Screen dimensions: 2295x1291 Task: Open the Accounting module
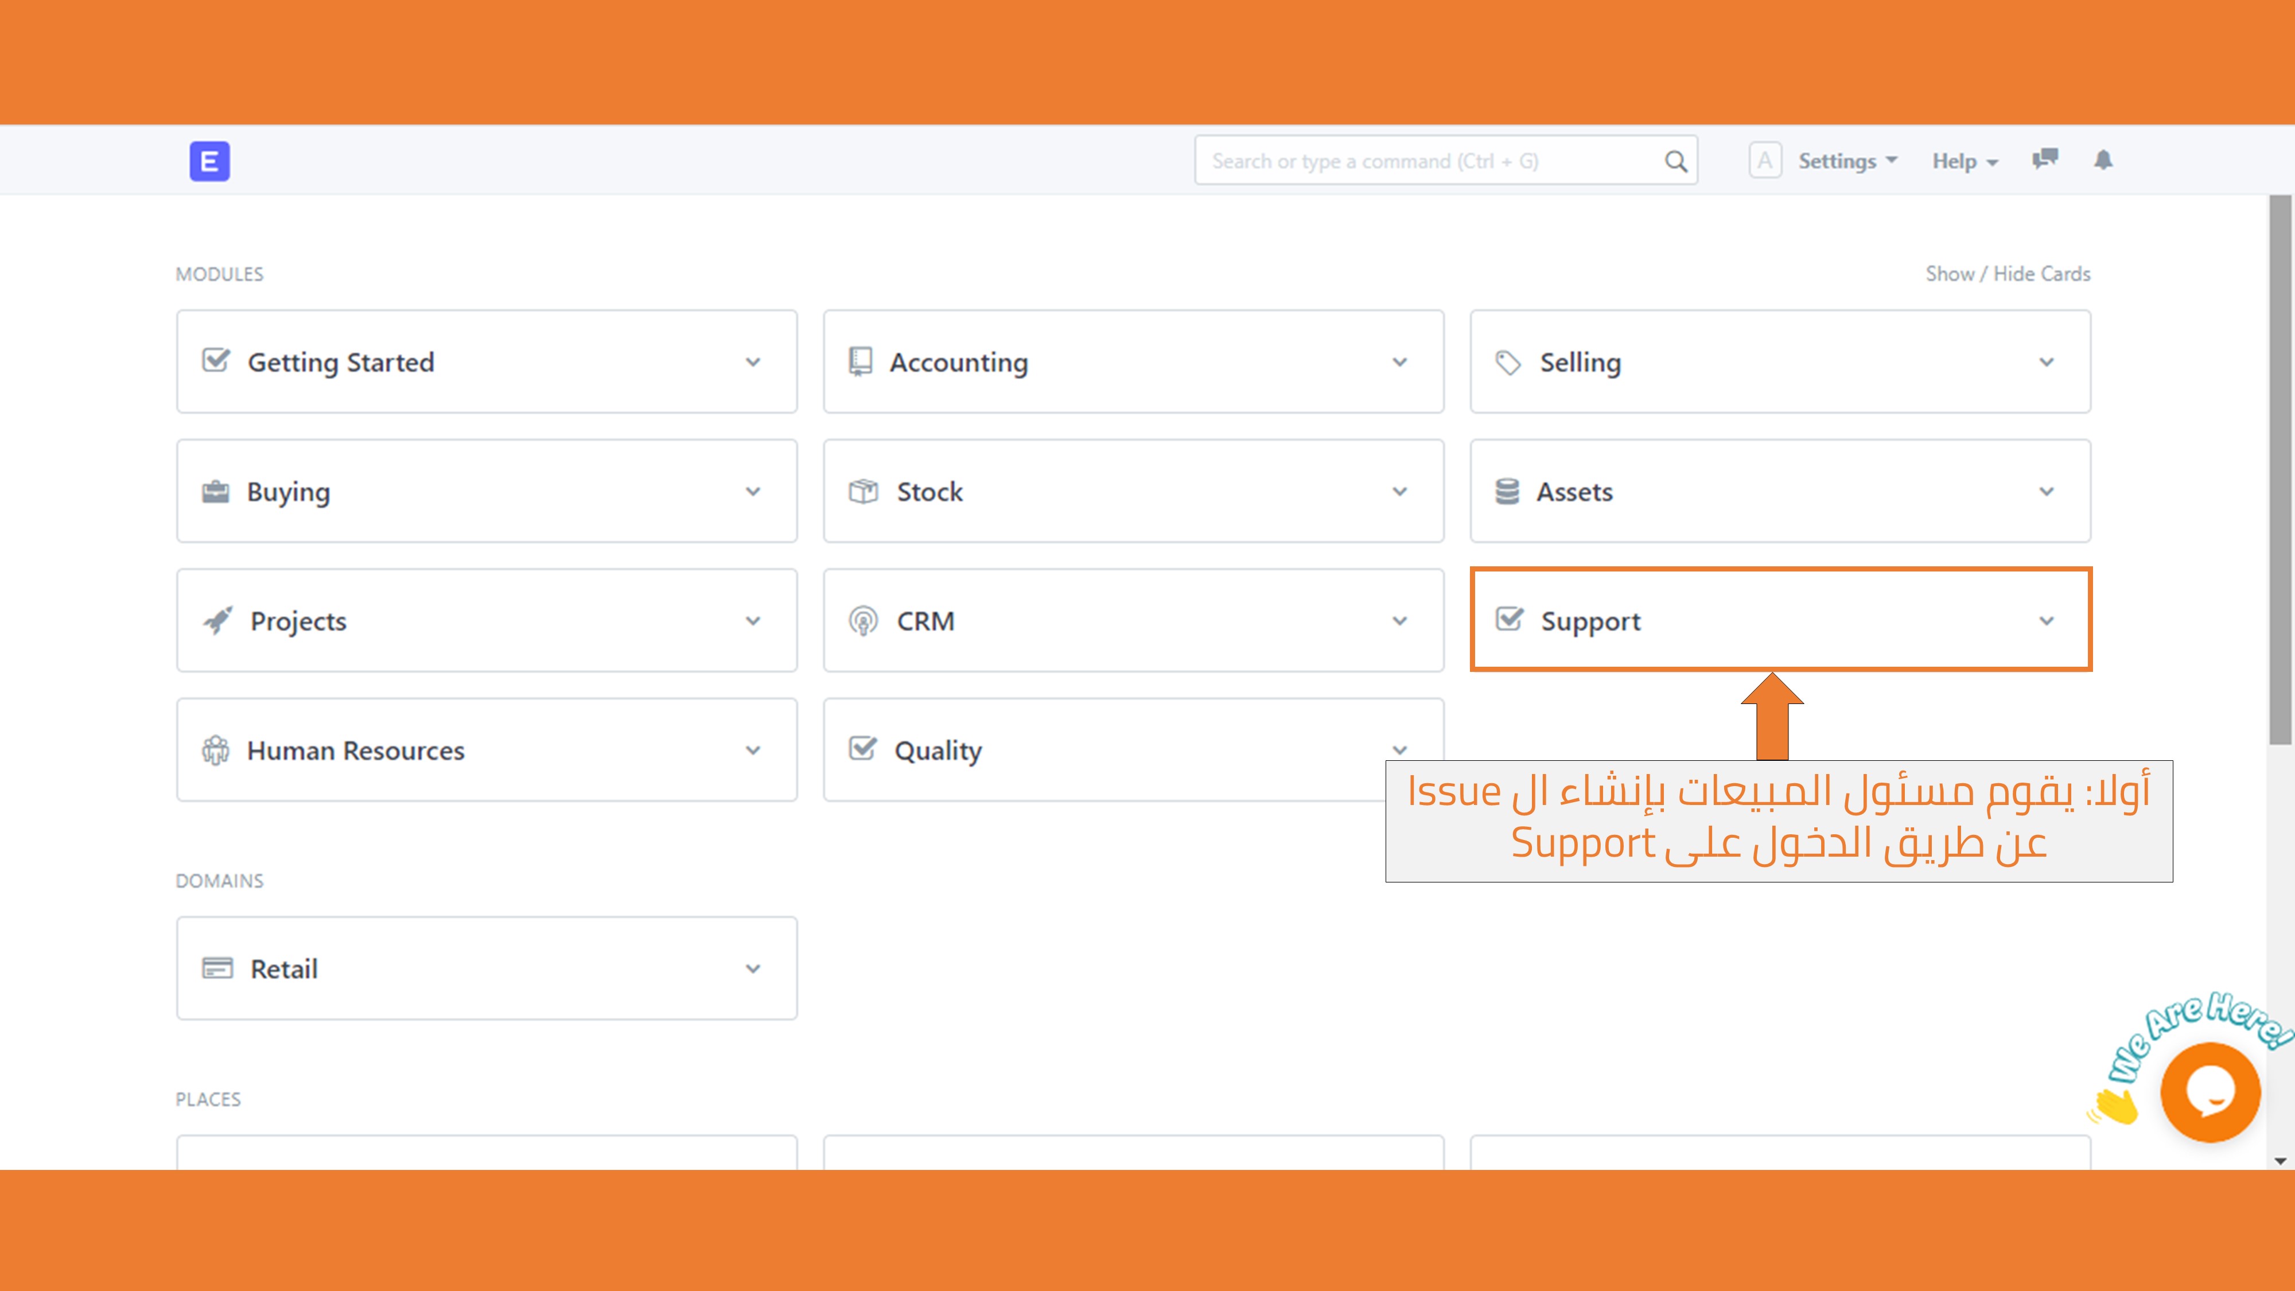coord(1133,361)
